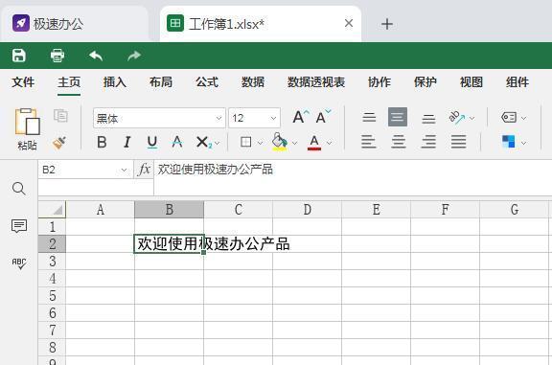The width and height of the screenshot is (552, 365).
Task: Toggle Underline formatting
Action: click(x=152, y=143)
